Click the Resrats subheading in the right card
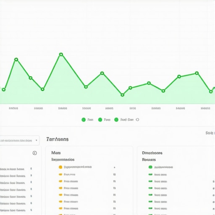215x215 pixels. tap(149, 160)
